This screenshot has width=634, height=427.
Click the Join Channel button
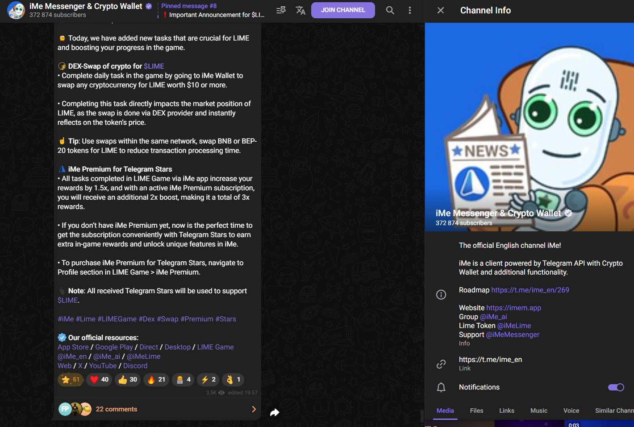(x=343, y=10)
